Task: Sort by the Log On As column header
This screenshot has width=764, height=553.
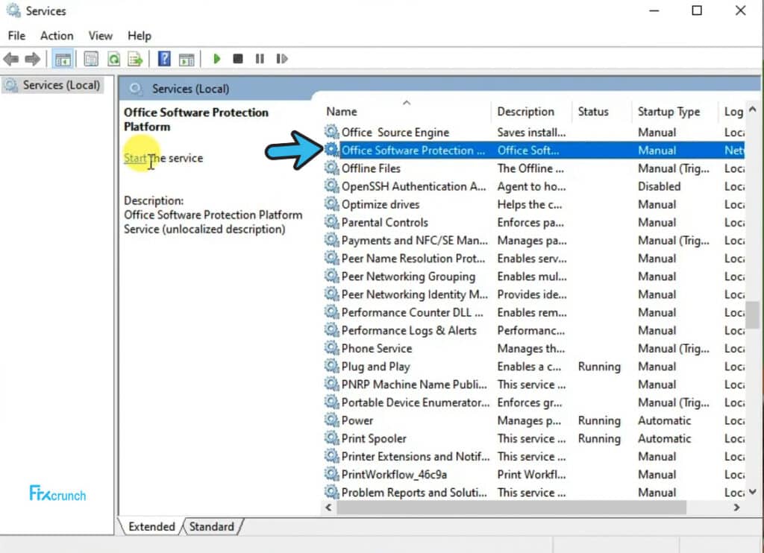Action: coord(733,112)
